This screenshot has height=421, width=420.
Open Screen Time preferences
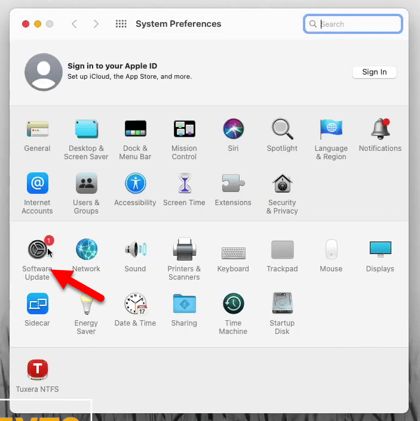tap(185, 183)
